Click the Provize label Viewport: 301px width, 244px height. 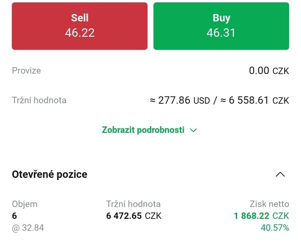[x=26, y=71]
